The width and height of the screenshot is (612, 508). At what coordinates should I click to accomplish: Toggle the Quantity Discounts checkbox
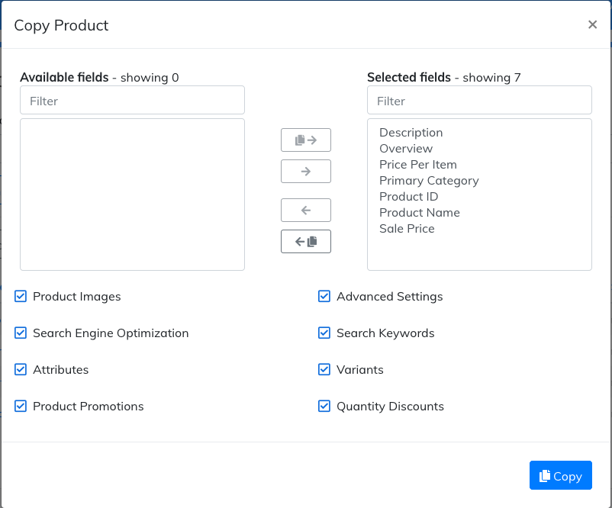[324, 407]
